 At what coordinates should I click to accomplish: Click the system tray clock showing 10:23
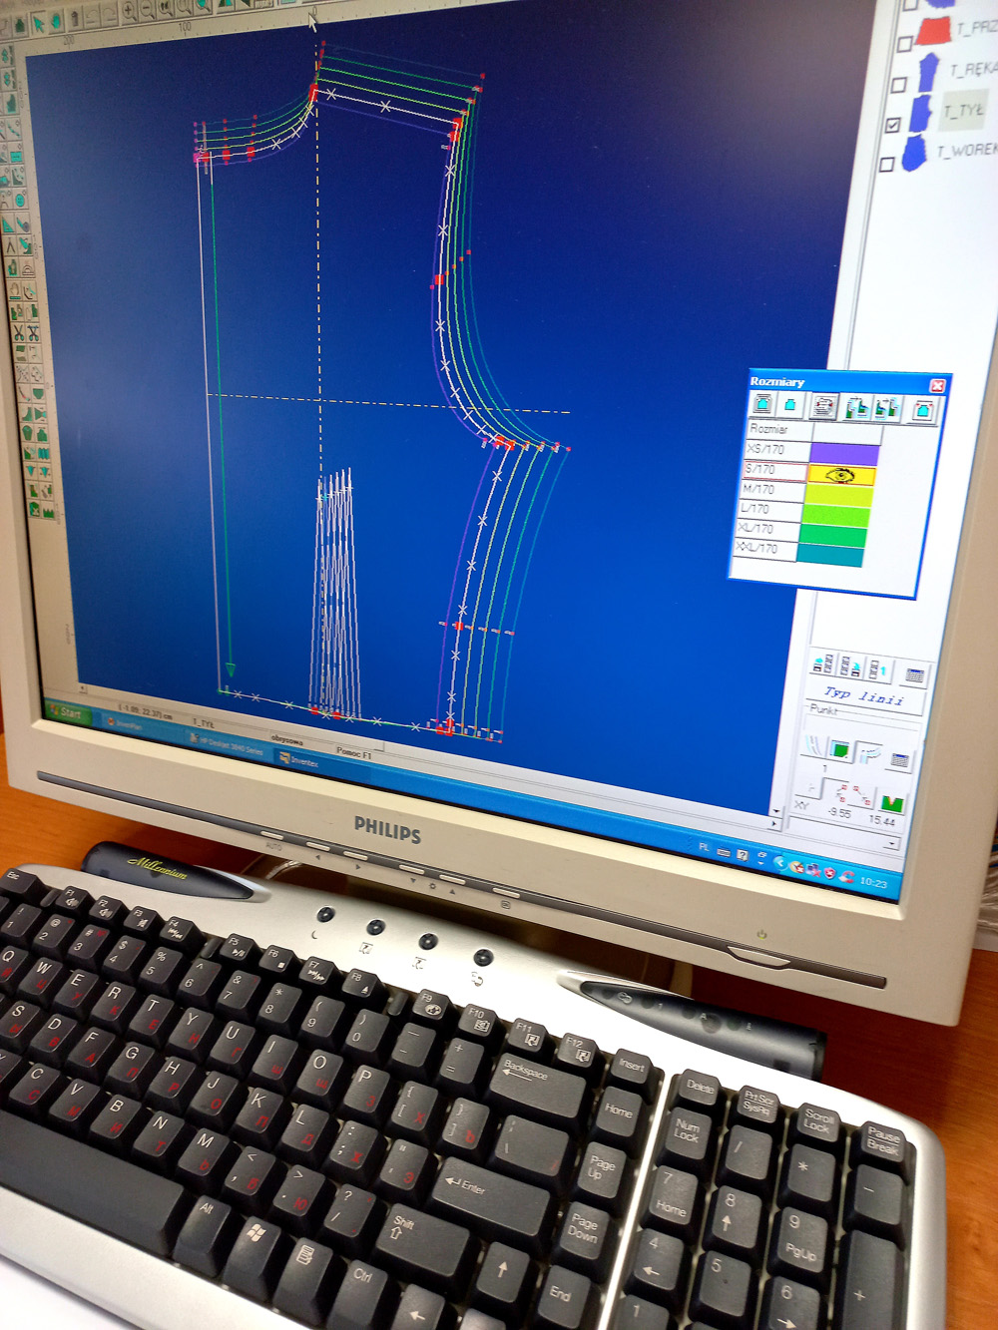(x=873, y=883)
